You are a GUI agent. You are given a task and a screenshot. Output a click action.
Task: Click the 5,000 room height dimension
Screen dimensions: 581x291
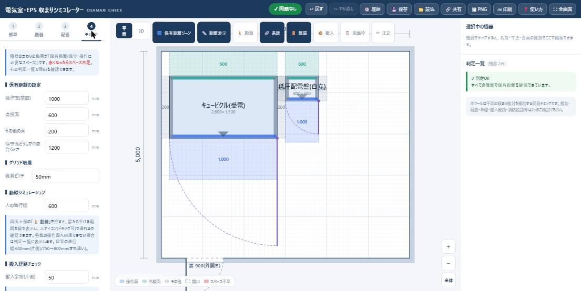(138, 155)
